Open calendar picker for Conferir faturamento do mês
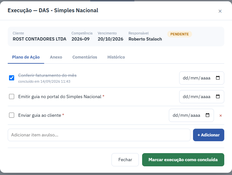 (217, 78)
